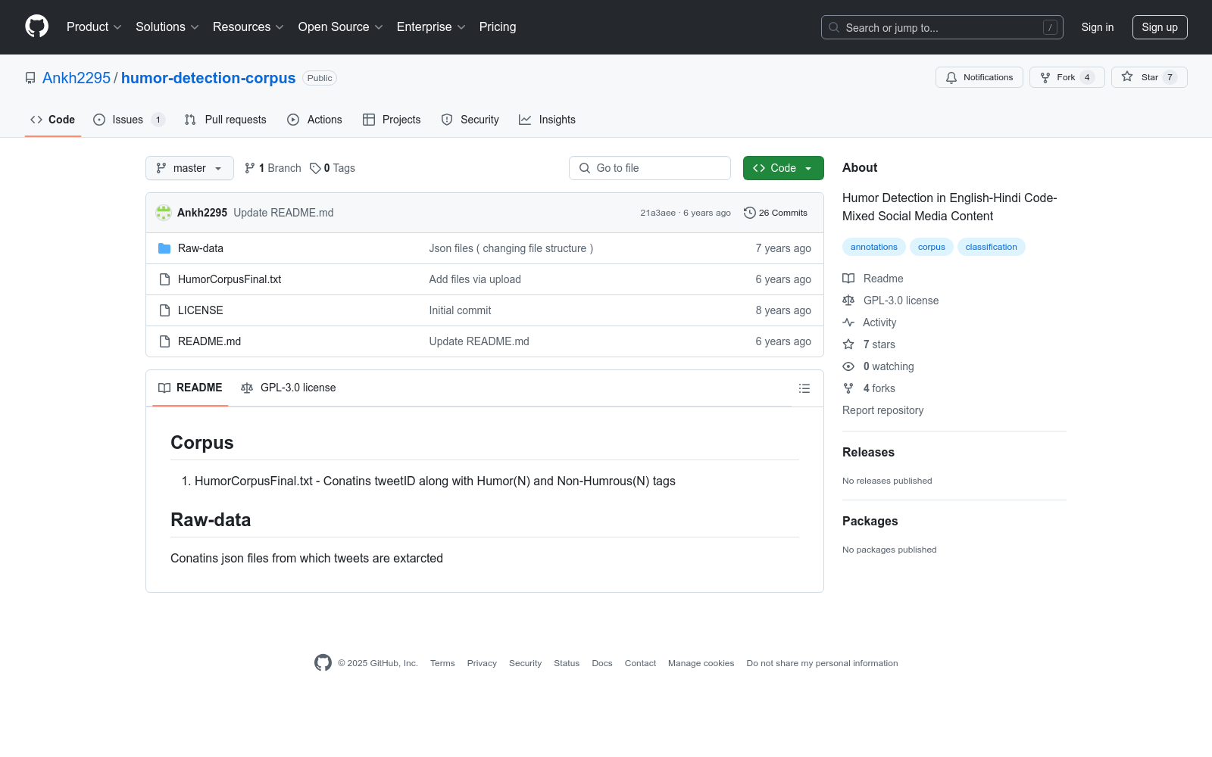Image resolution: width=1212 pixels, height=757 pixels.
Task: Click the LICENSE file icon
Action: [x=164, y=310]
